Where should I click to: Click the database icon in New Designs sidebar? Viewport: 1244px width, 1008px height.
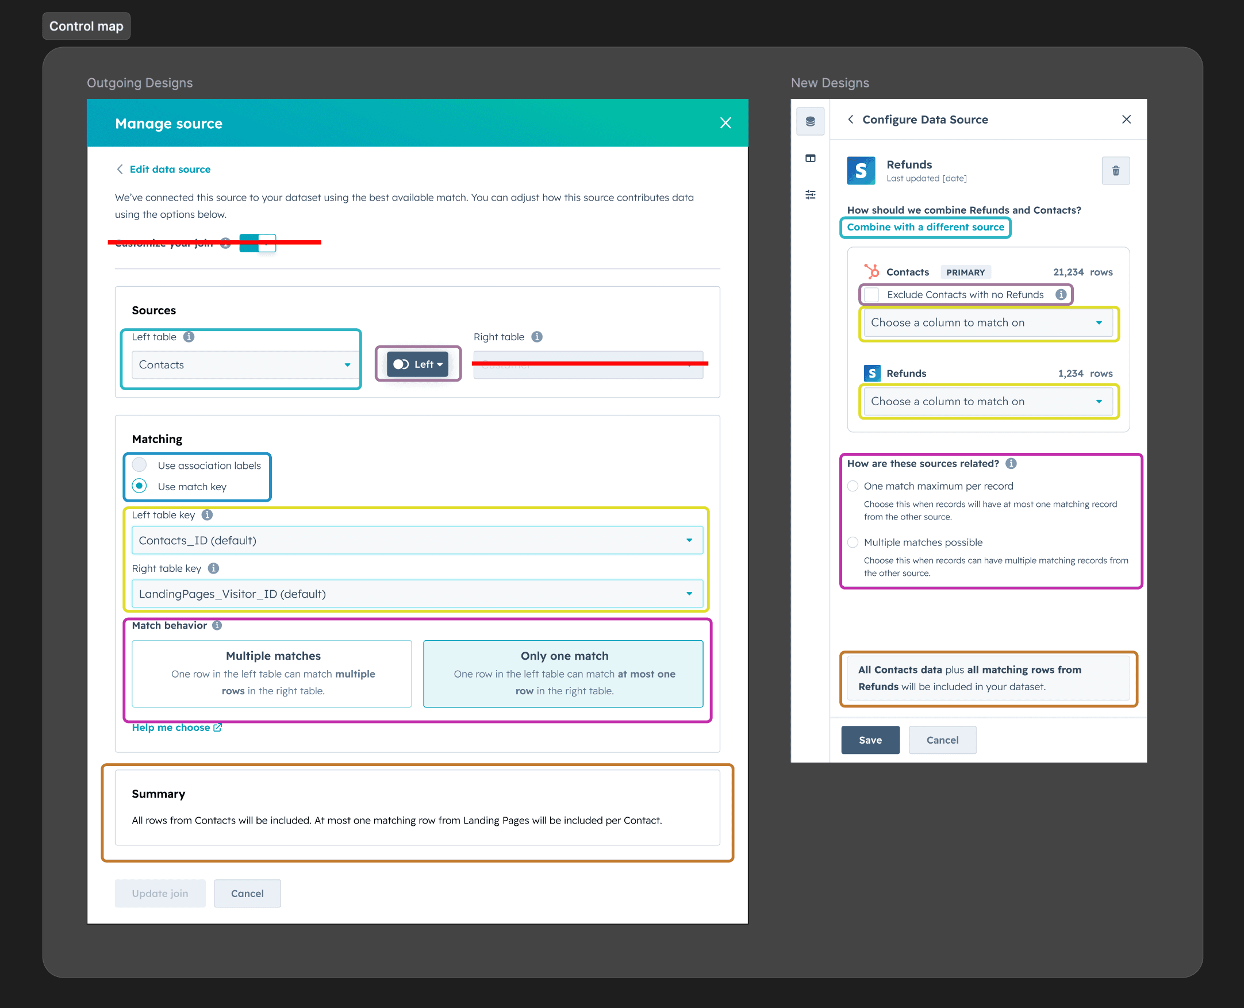pos(810,121)
